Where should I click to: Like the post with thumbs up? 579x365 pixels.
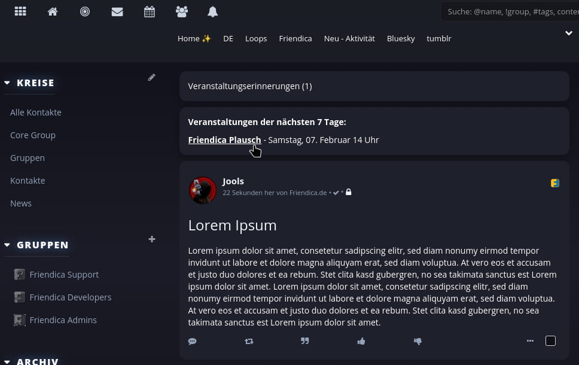click(361, 341)
